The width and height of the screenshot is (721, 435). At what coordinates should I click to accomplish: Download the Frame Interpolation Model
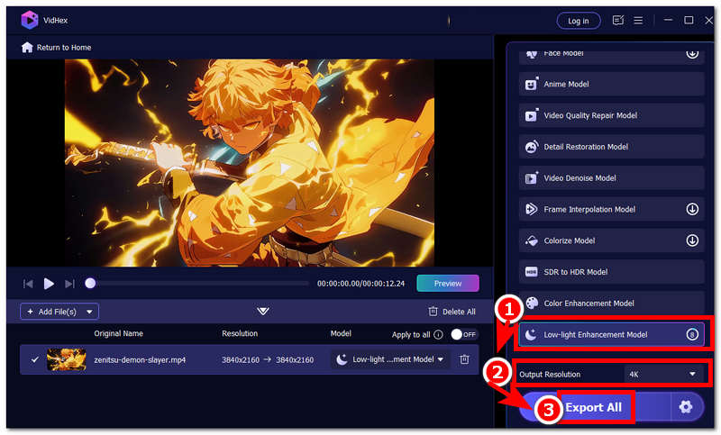(x=691, y=209)
